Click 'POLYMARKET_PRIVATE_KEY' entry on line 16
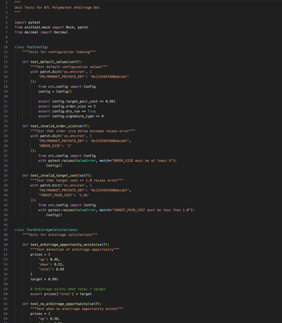282x323 pixels. point(84,77)
